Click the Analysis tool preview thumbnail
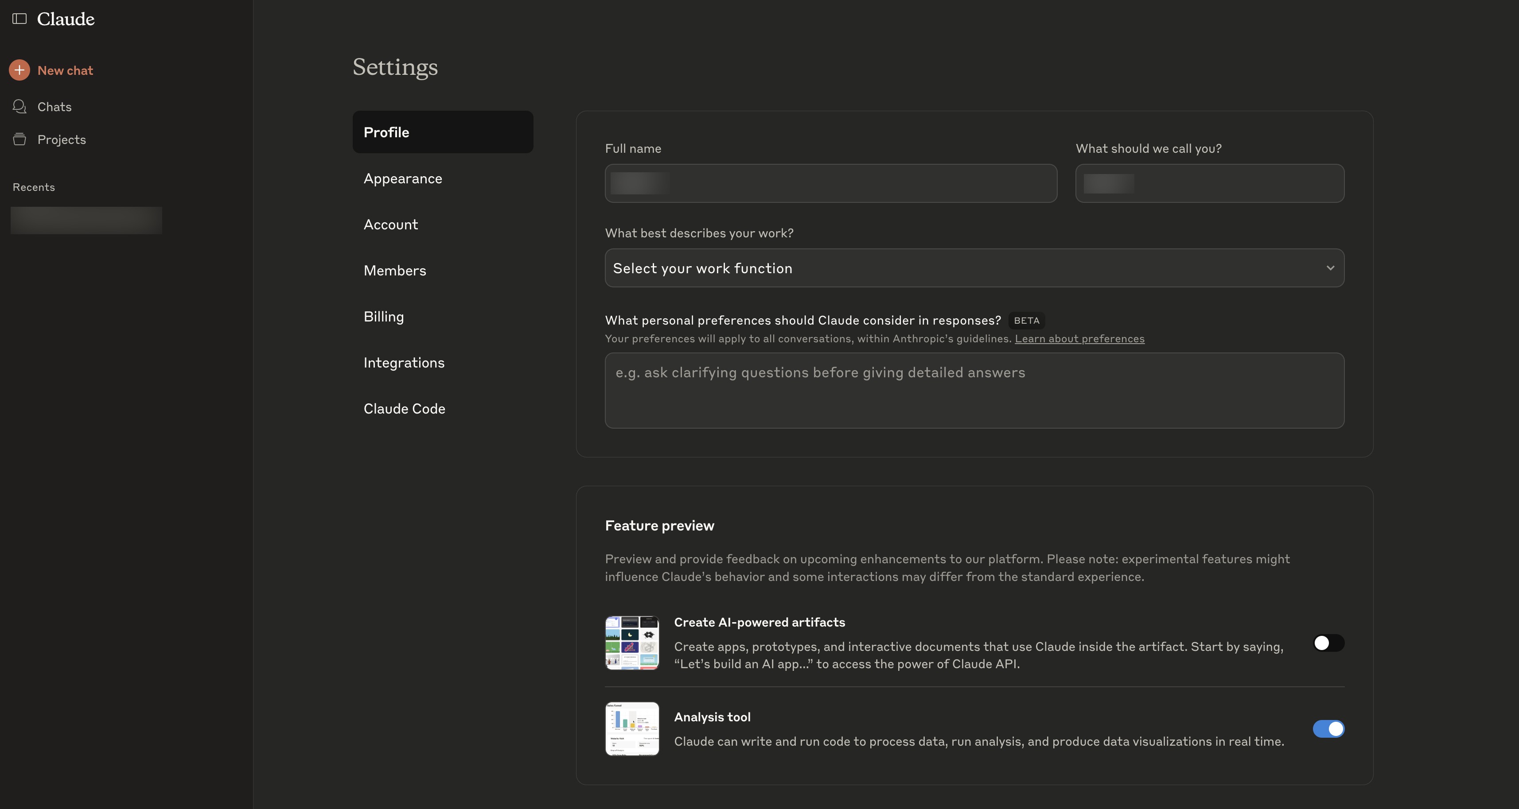This screenshot has width=1519, height=809. 631,729
